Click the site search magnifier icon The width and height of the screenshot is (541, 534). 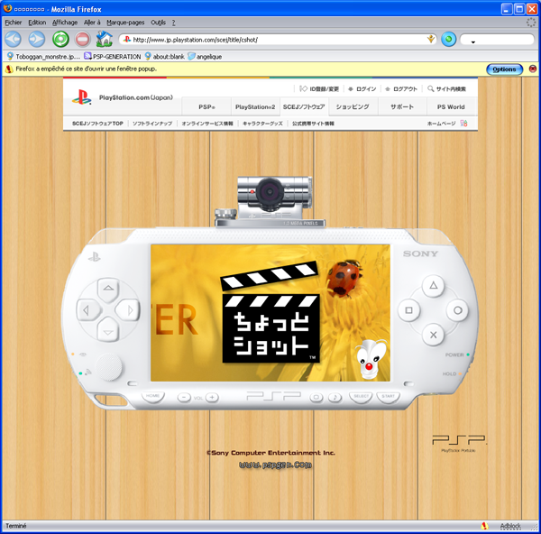(431, 88)
